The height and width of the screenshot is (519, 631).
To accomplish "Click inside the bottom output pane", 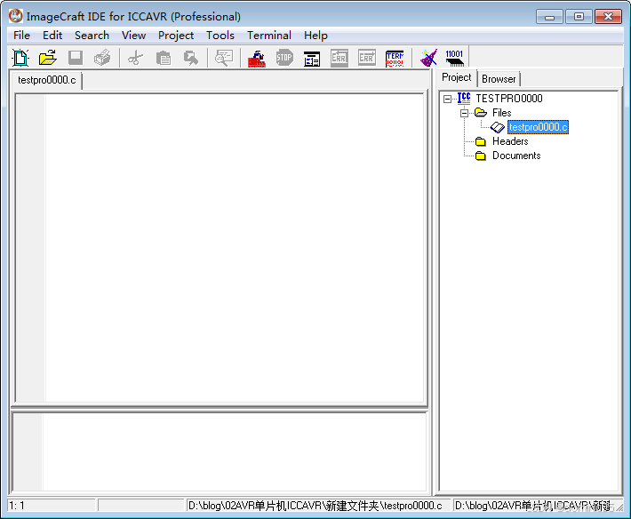I will (x=234, y=452).
